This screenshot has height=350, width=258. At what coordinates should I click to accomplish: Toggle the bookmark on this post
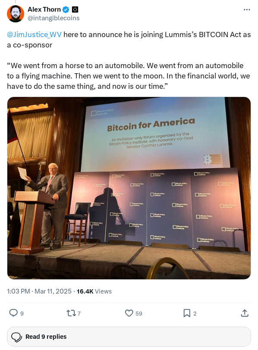click(x=186, y=313)
